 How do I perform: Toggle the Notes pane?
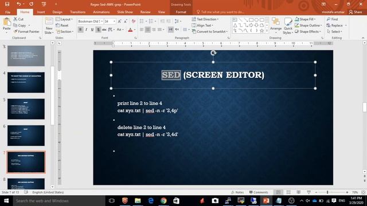(x=237, y=192)
